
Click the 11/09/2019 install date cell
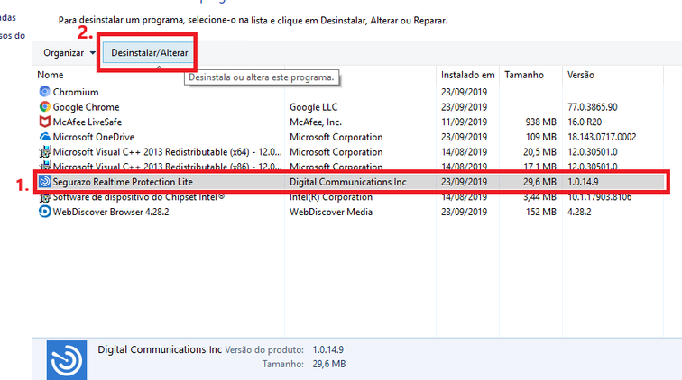point(464,122)
